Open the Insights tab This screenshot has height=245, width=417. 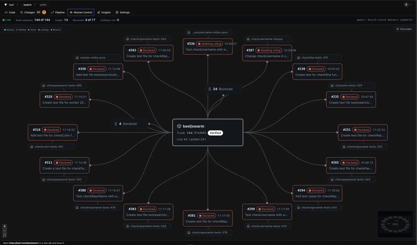[104, 12]
